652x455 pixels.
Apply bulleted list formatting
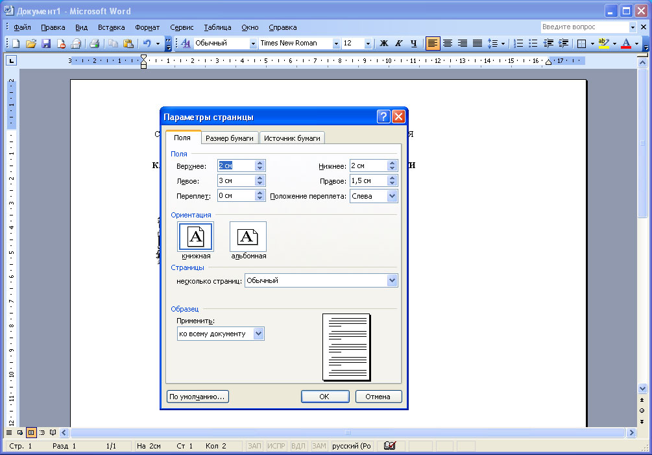(x=533, y=43)
